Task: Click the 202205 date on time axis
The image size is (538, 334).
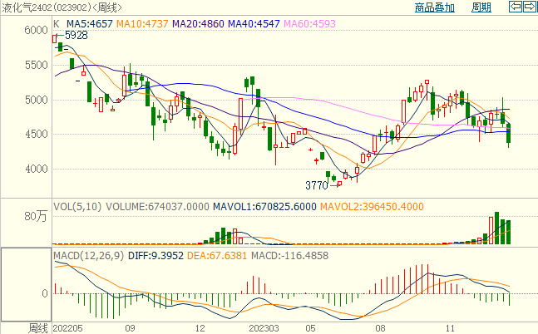Action: (70, 328)
